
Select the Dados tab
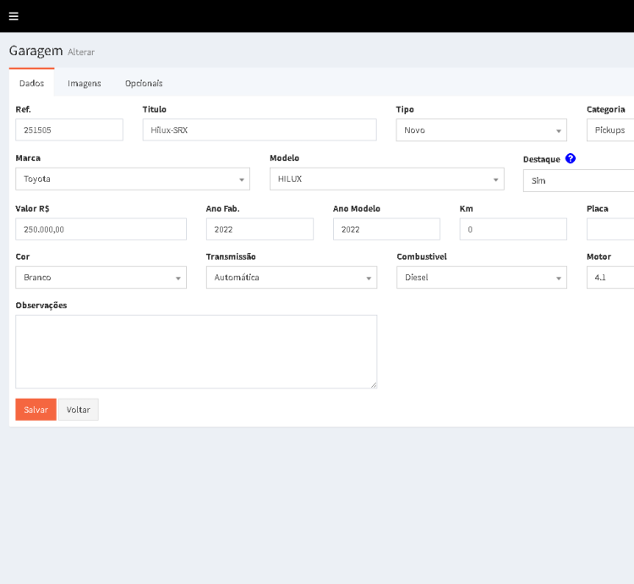click(32, 83)
